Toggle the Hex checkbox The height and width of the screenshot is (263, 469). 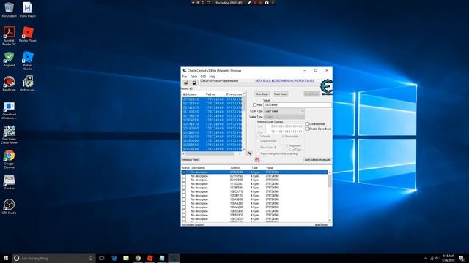[254, 105]
